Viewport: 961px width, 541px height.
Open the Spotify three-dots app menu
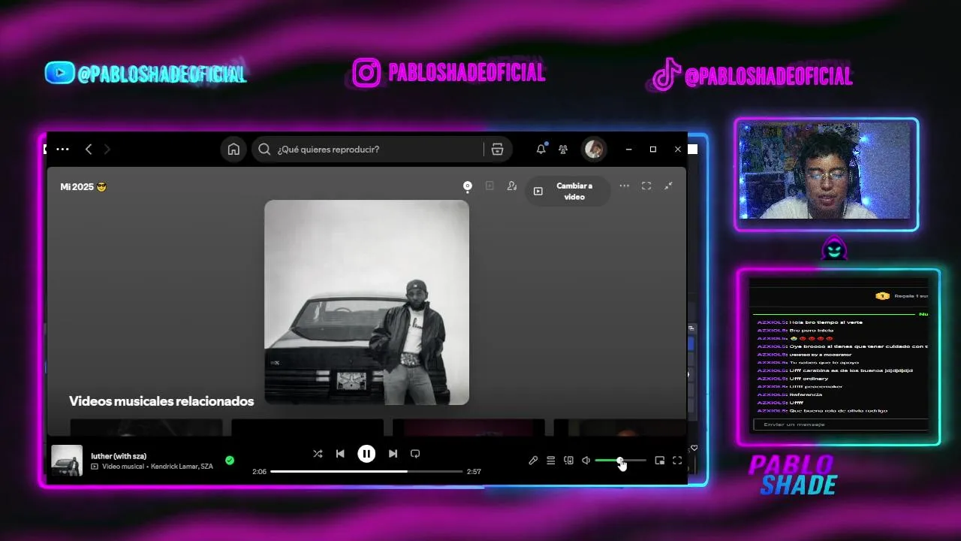coord(62,150)
